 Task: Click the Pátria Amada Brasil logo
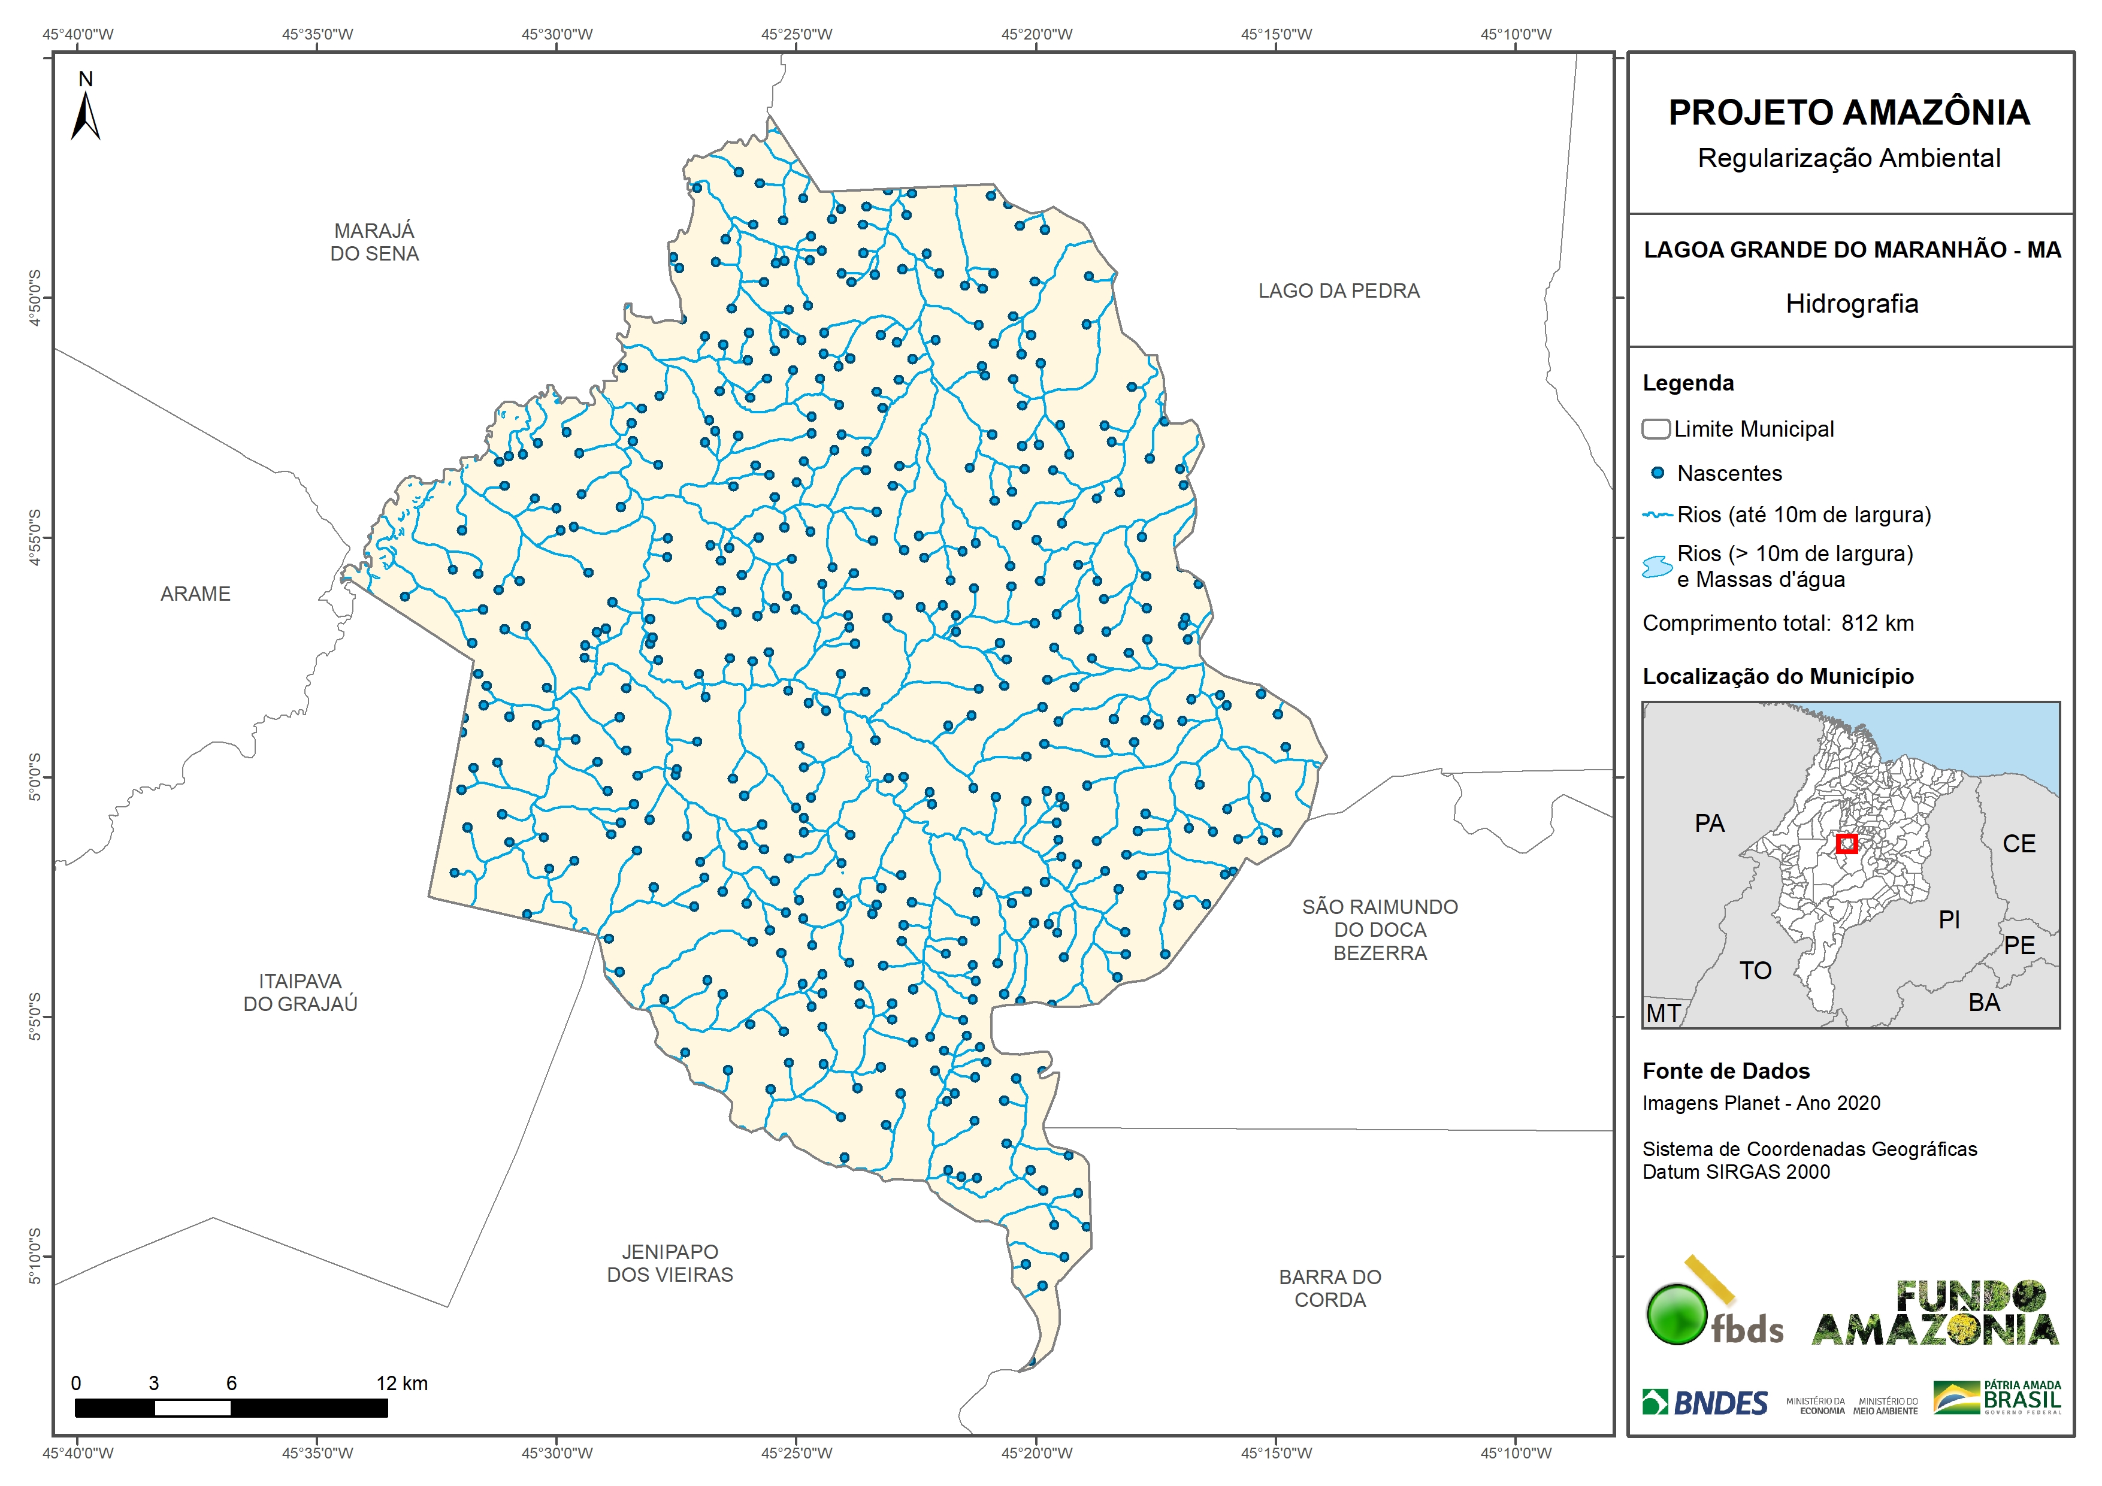point(1997,1398)
